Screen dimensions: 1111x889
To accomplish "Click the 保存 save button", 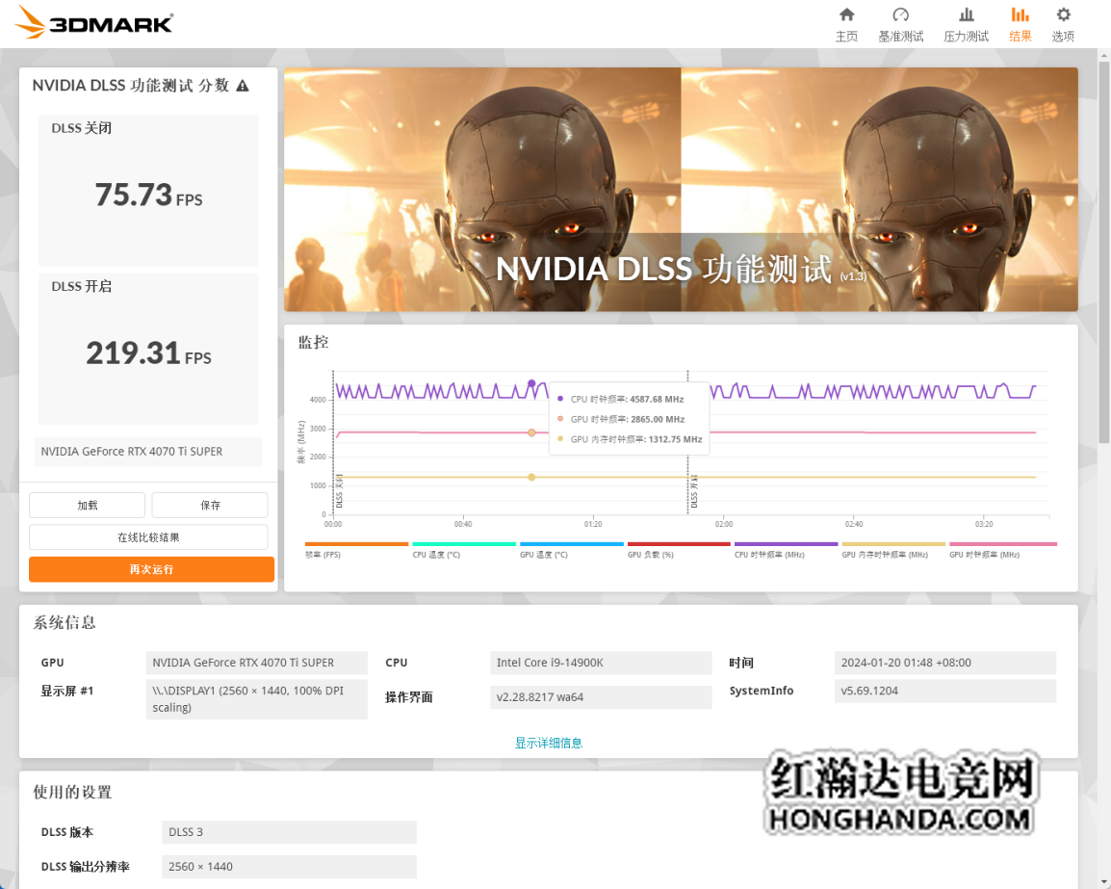I will coord(210,506).
